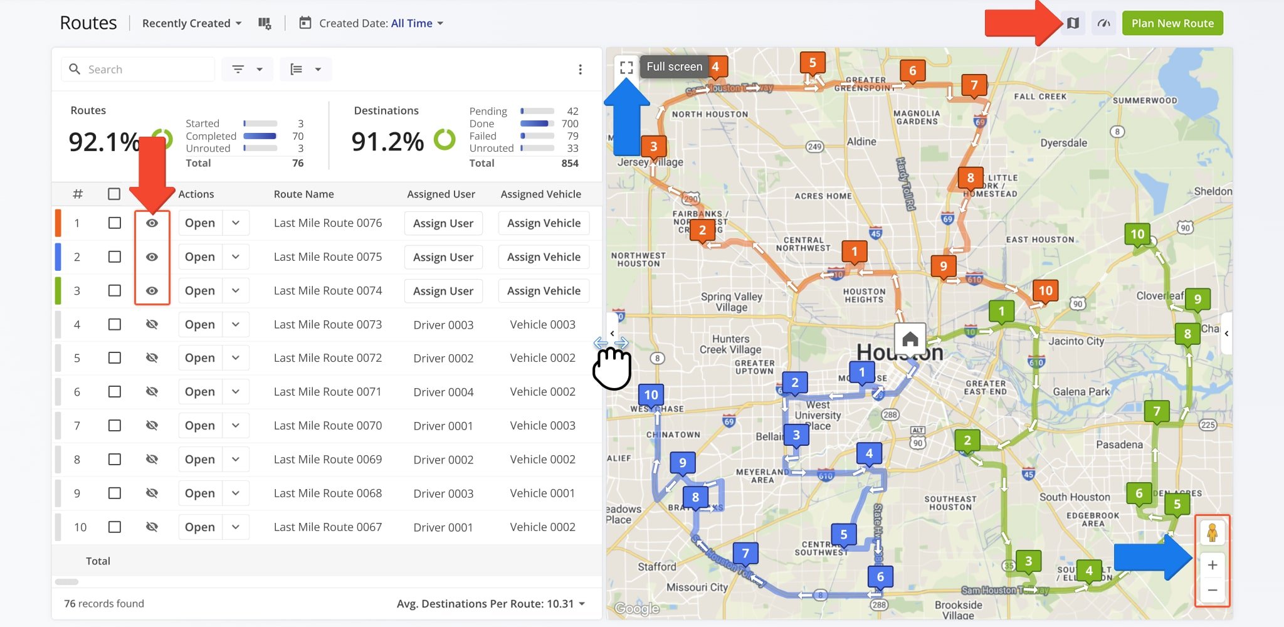The width and height of the screenshot is (1284, 627).
Task: Open the dashboard gauge icon
Action: 1103,23
